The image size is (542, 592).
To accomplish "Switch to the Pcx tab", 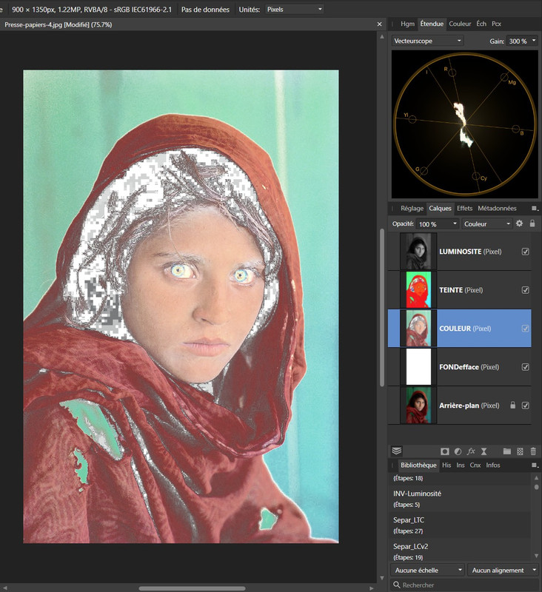I will click(496, 24).
